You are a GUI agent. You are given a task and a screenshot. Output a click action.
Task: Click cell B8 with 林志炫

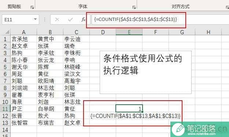click(x=50, y=88)
